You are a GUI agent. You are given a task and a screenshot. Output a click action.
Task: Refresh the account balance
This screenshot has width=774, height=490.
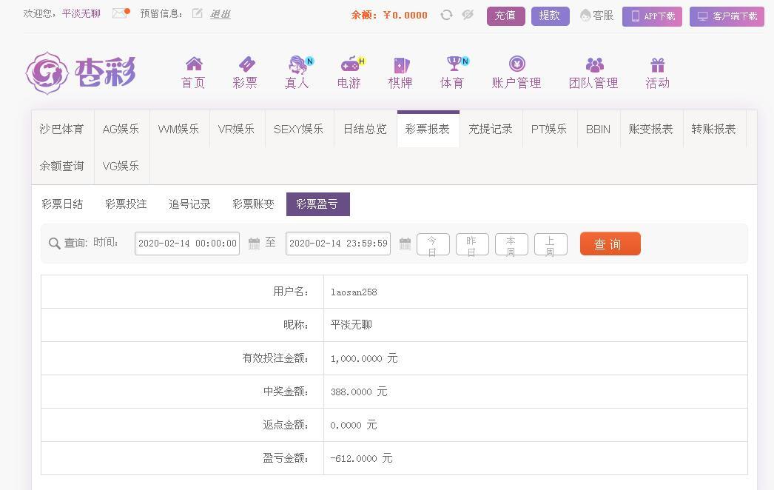[446, 15]
